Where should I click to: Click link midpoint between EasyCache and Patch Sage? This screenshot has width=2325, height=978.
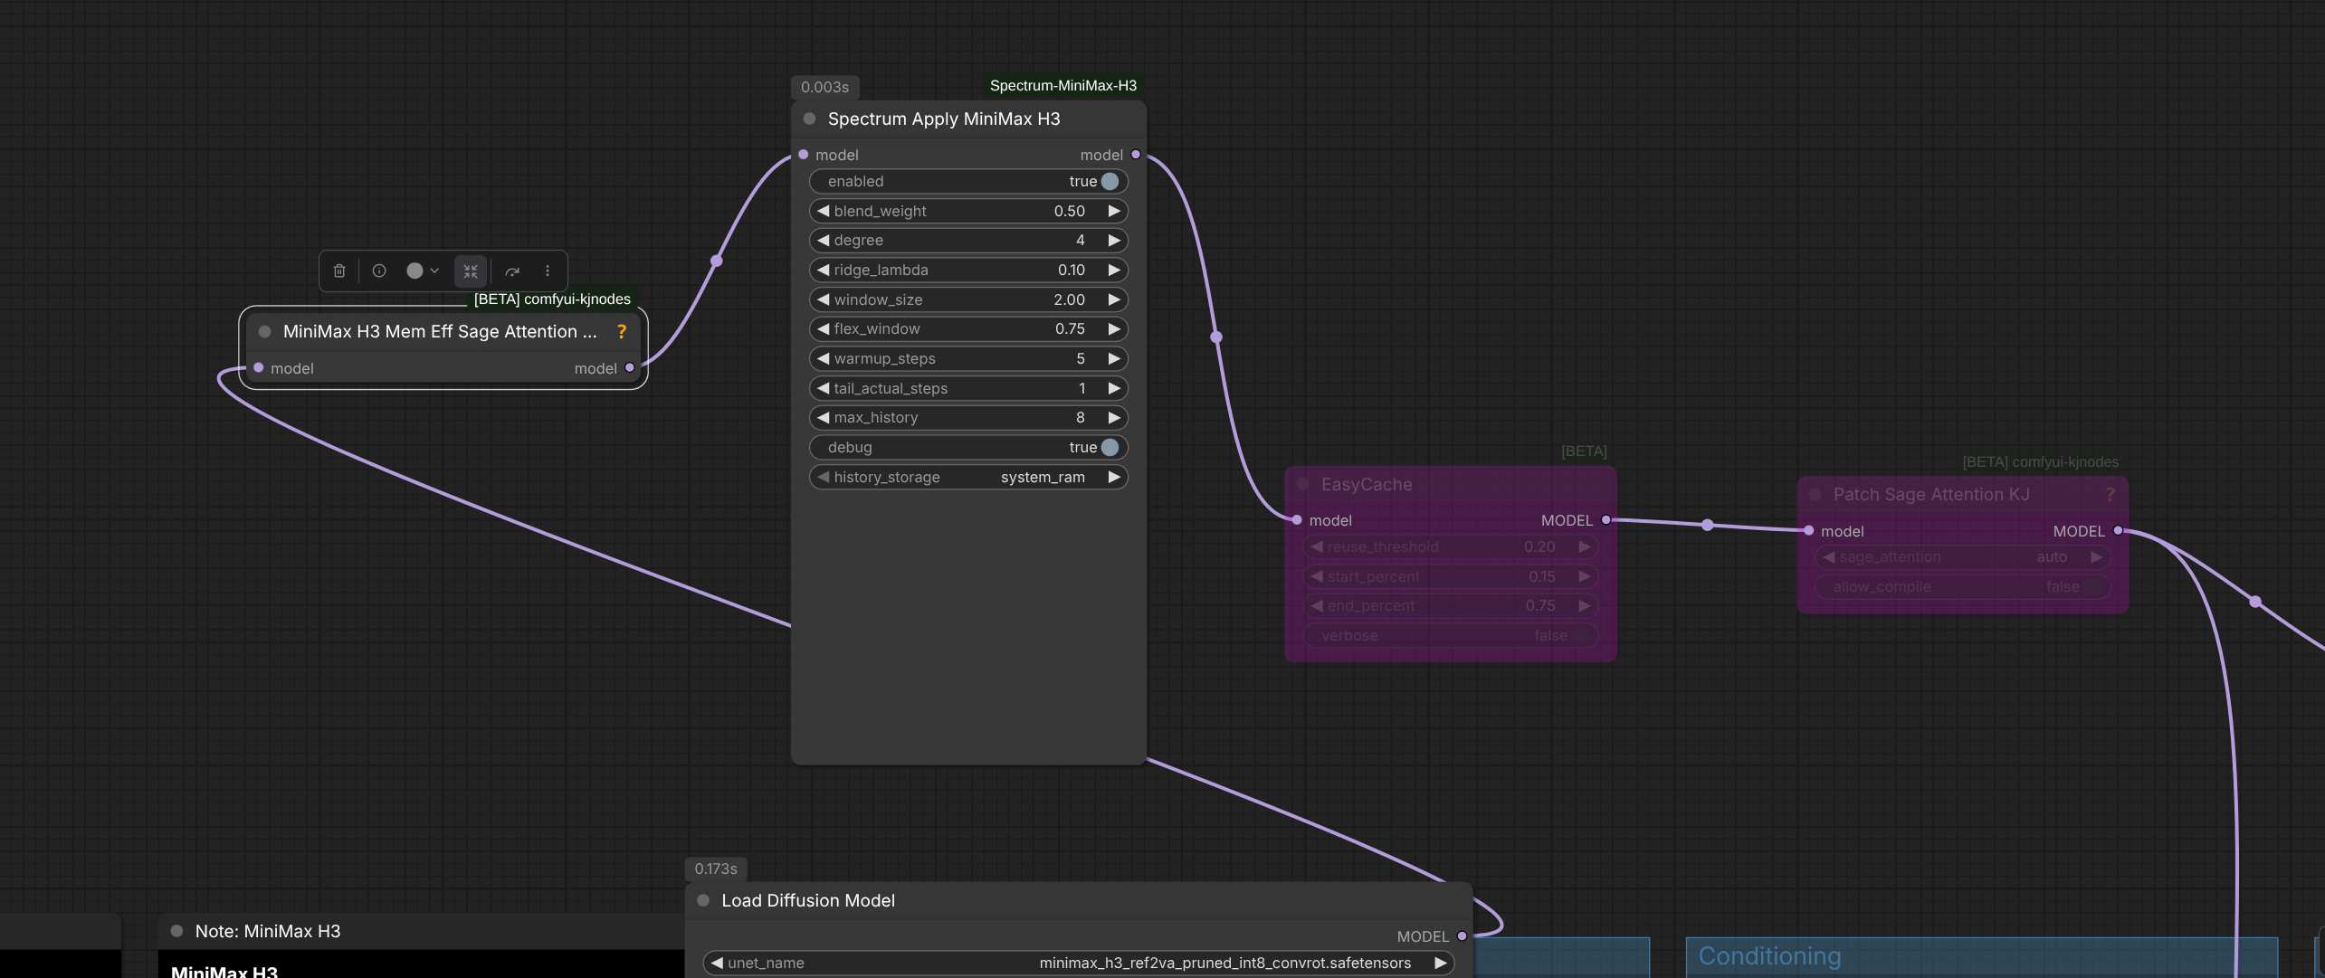[1707, 525]
